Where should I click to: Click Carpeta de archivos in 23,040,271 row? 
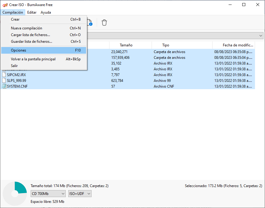tap(169, 52)
